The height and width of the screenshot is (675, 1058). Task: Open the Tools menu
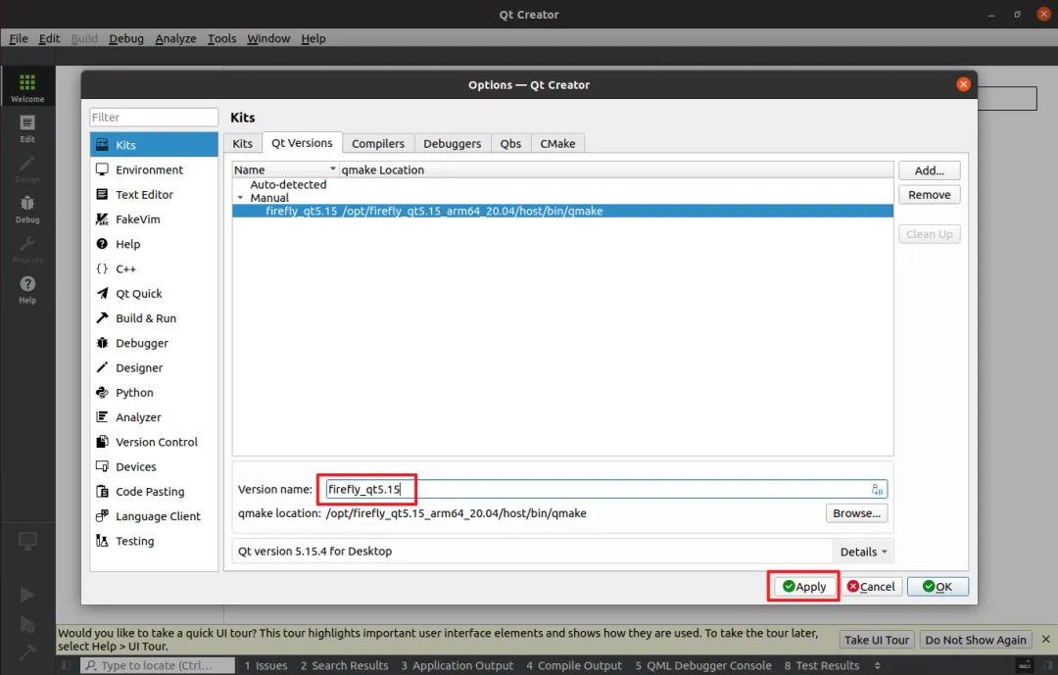[x=221, y=38]
